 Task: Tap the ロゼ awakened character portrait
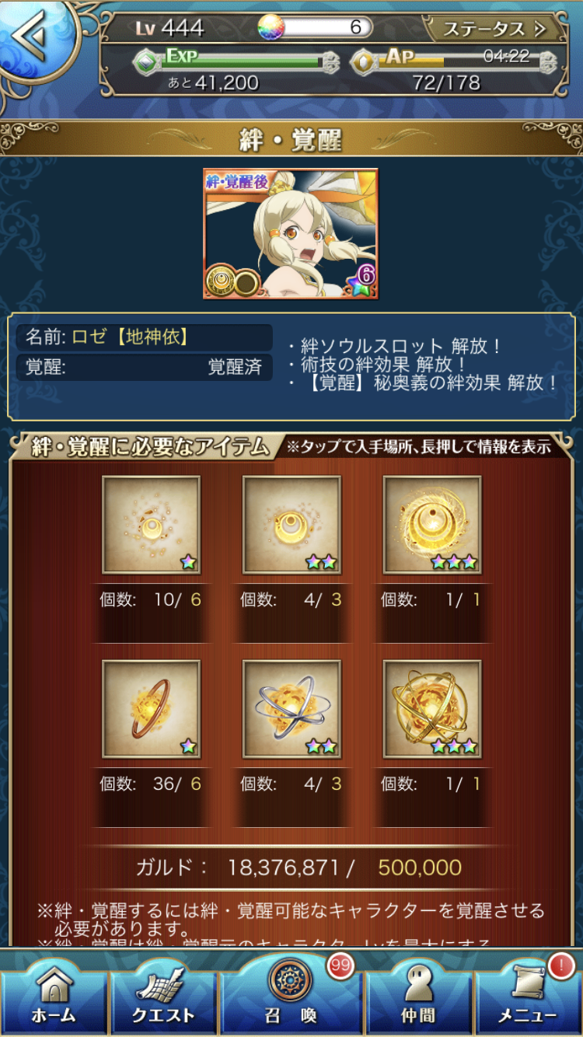pos(291,233)
